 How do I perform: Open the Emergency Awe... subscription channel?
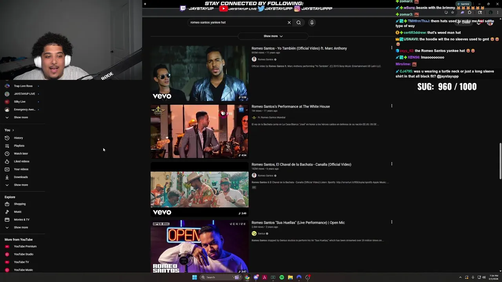24,109
